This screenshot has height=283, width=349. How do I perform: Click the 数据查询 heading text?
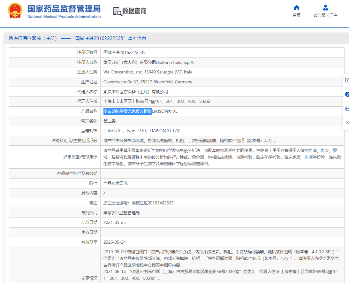point(134,11)
